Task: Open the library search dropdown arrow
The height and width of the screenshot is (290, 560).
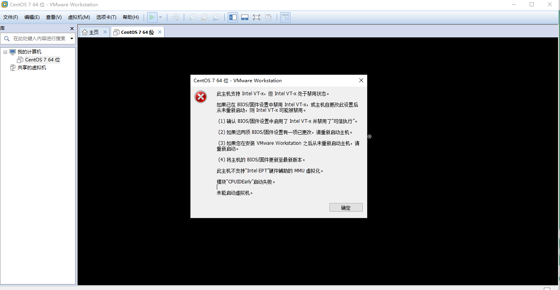Action: (72, 39)
